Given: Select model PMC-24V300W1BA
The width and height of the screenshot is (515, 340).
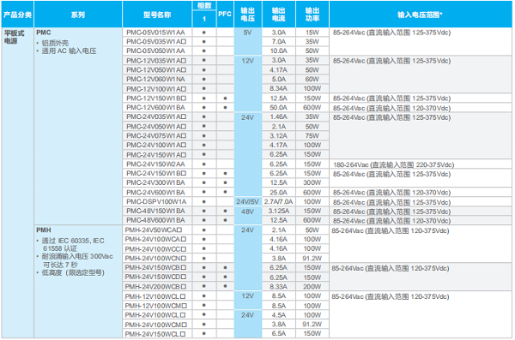Looking at the screenshot, I should [155, 182].
